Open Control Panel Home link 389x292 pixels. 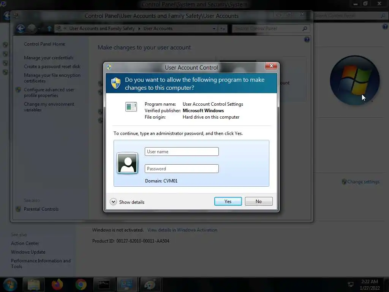(x=44, y=44)
